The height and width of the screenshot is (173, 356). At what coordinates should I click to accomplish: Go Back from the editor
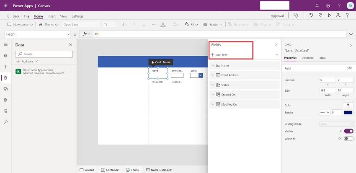(13, 16)
